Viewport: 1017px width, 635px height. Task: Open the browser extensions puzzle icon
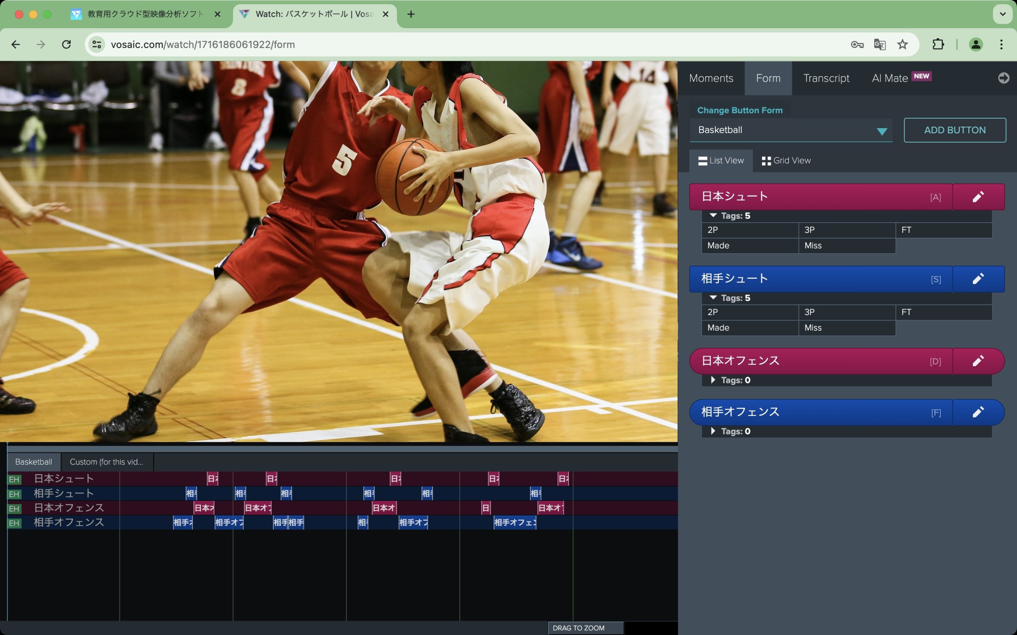click(x=938, y=44)
